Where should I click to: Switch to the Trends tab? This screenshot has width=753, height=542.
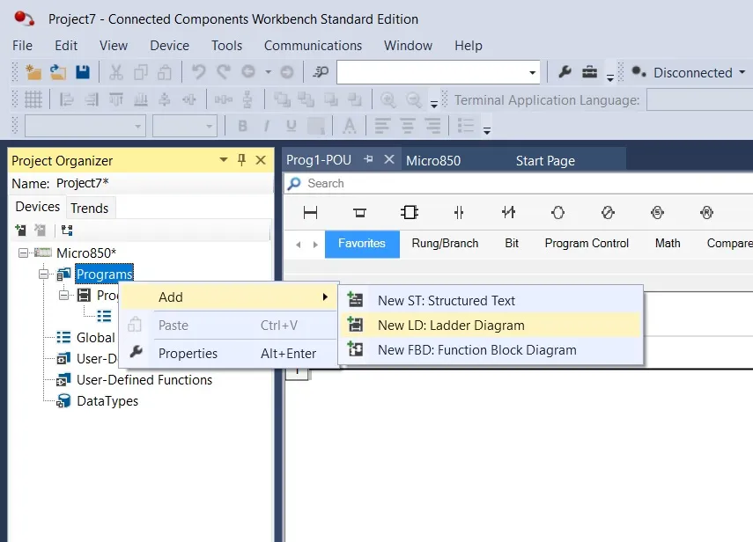[x=89, y=209]
